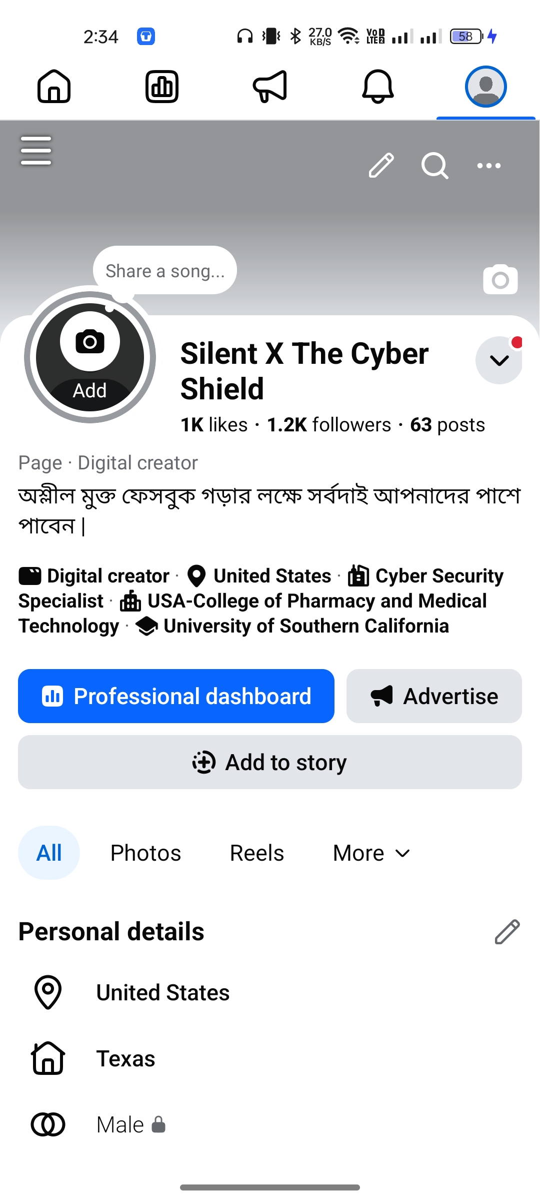
Task: Tap the cover photo camera icon
Action: tap(500, 279)
